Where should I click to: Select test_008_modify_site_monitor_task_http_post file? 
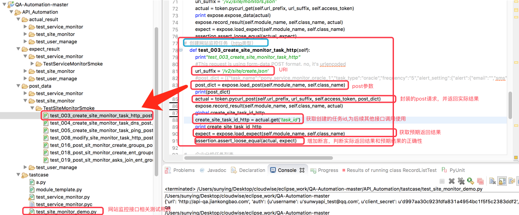pyautogui.click(x=102, y=138)
